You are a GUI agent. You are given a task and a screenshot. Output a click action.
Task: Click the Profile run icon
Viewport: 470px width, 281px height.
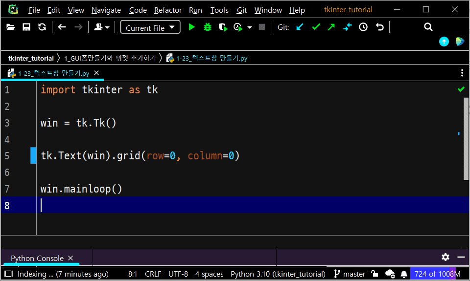(x=238, y=27)
